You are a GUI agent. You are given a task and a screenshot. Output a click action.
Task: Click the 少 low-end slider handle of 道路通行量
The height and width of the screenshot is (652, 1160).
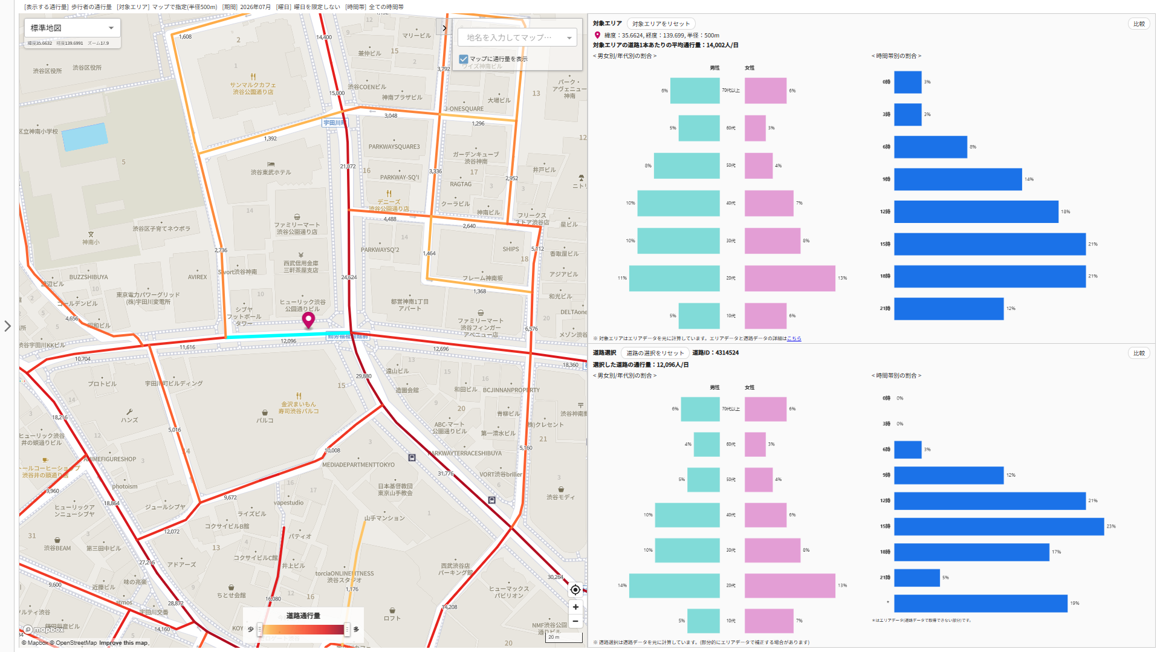pos(260,630)
